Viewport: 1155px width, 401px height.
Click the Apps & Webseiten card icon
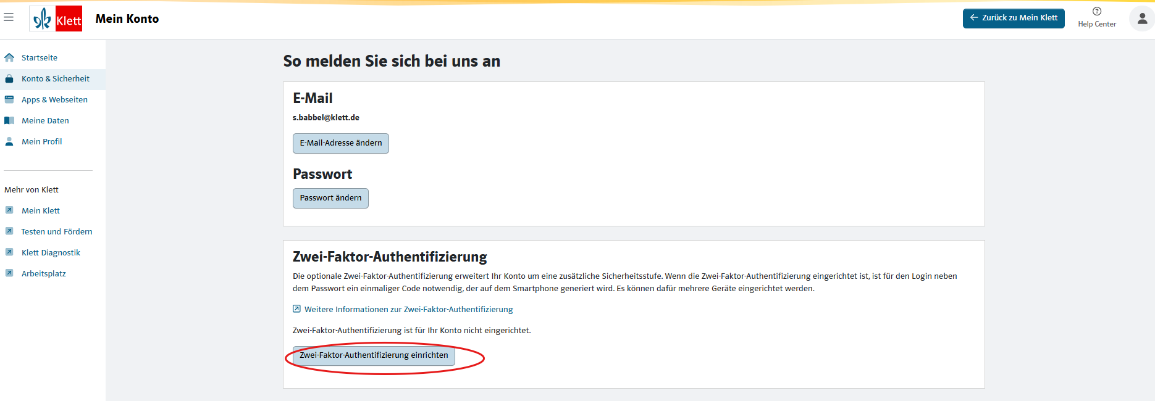click(x=9, y=99)
